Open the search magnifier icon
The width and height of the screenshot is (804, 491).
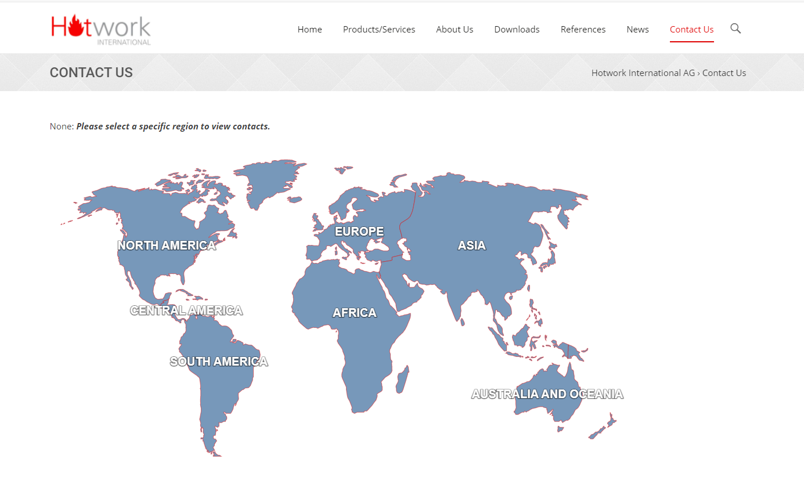point(735,28)
